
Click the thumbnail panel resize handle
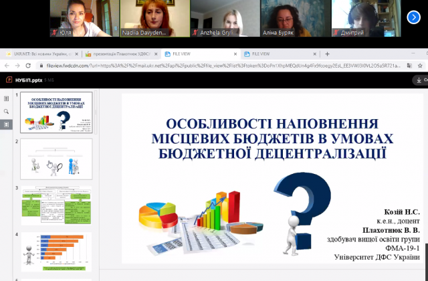point(96,112)
